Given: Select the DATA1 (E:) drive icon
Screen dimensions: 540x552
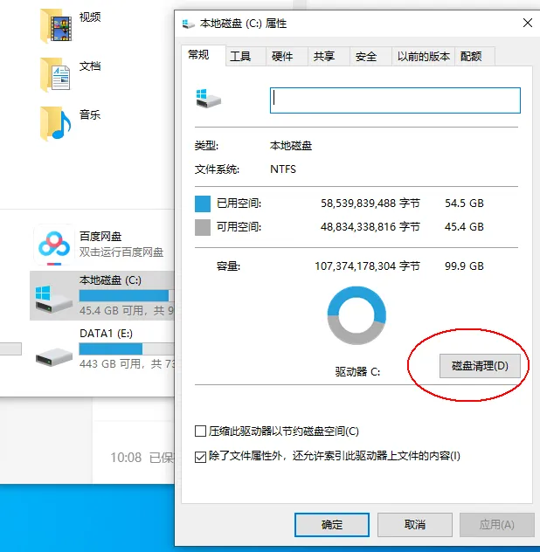Looking at the screenshot, I should pos(53,356).
